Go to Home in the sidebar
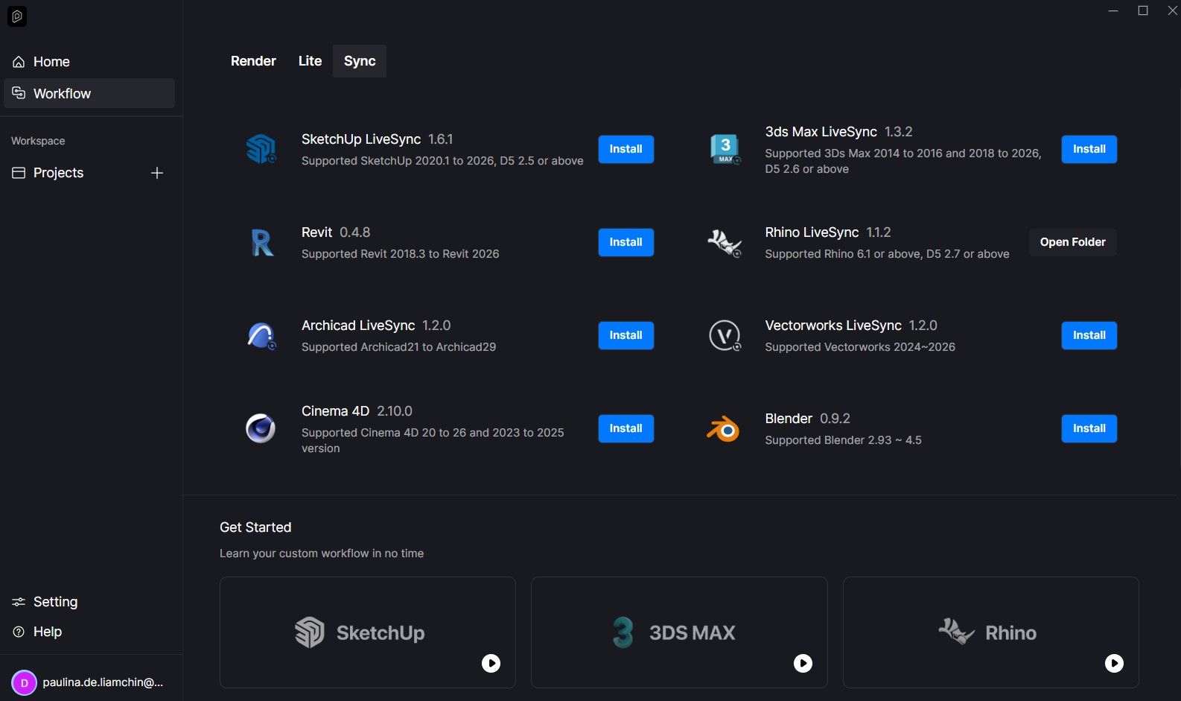The width and height of the screenshot is (1181, 701). (51, 62)
